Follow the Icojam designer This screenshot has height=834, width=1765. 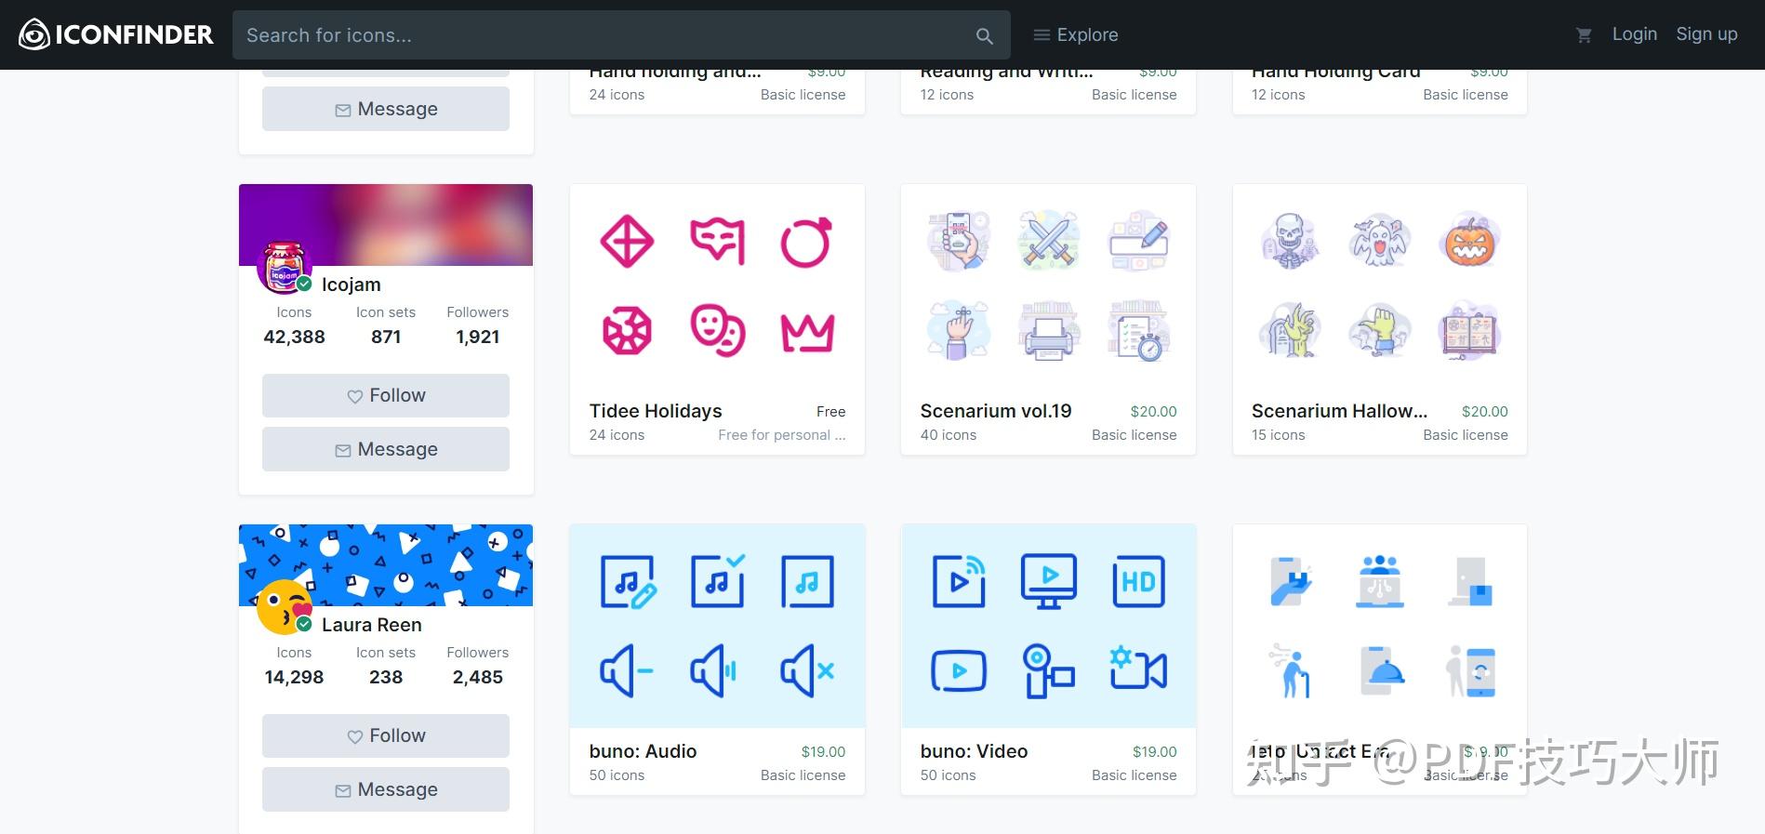click(386, 396)
